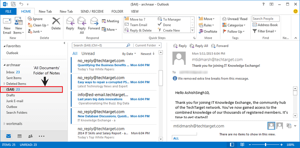
Task: Click the search magnifier icon
Action: [128, 45]
